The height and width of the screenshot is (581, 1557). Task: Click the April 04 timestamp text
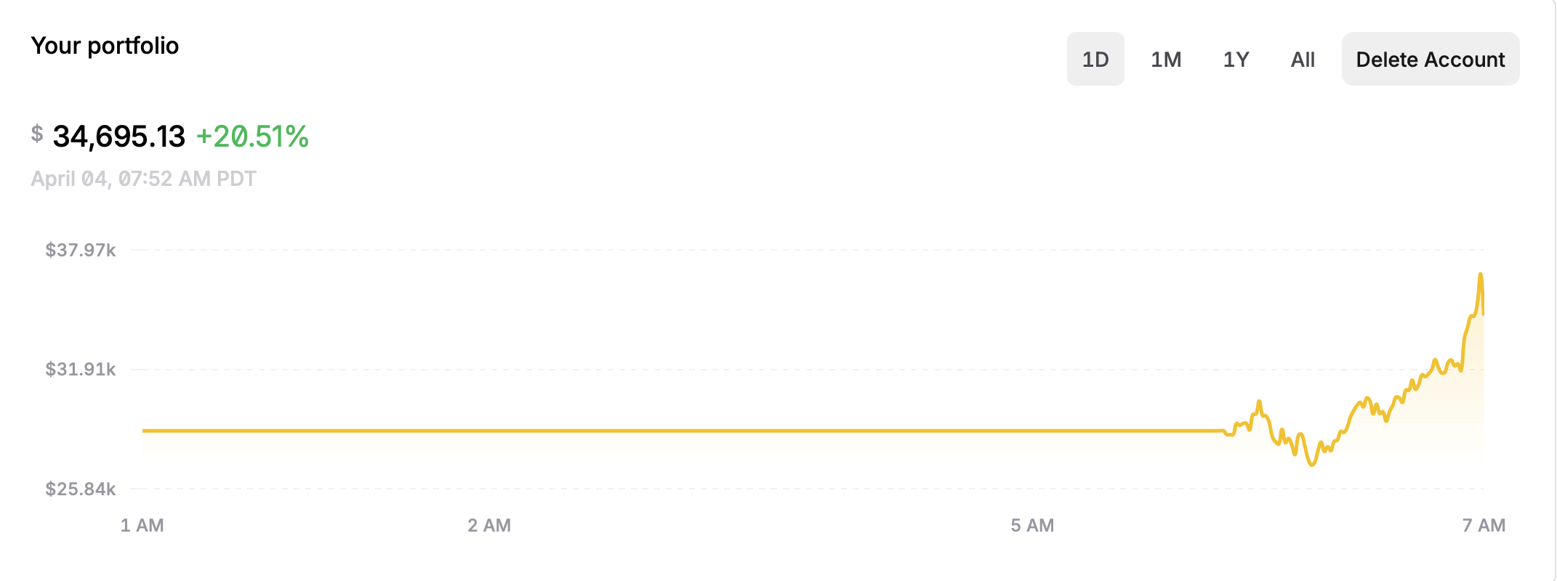click(x=143, y=179)
